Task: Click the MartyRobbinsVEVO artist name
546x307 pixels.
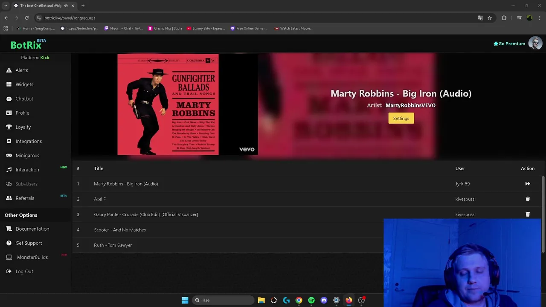Action: tap(410, 105)
